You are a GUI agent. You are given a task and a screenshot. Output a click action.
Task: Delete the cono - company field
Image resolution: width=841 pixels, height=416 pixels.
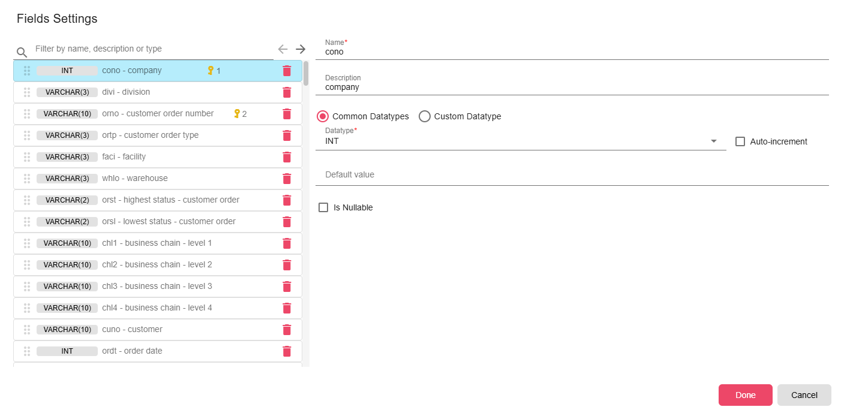[287, 71]
